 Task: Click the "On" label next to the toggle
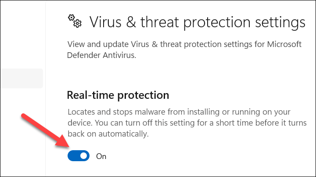101,156
